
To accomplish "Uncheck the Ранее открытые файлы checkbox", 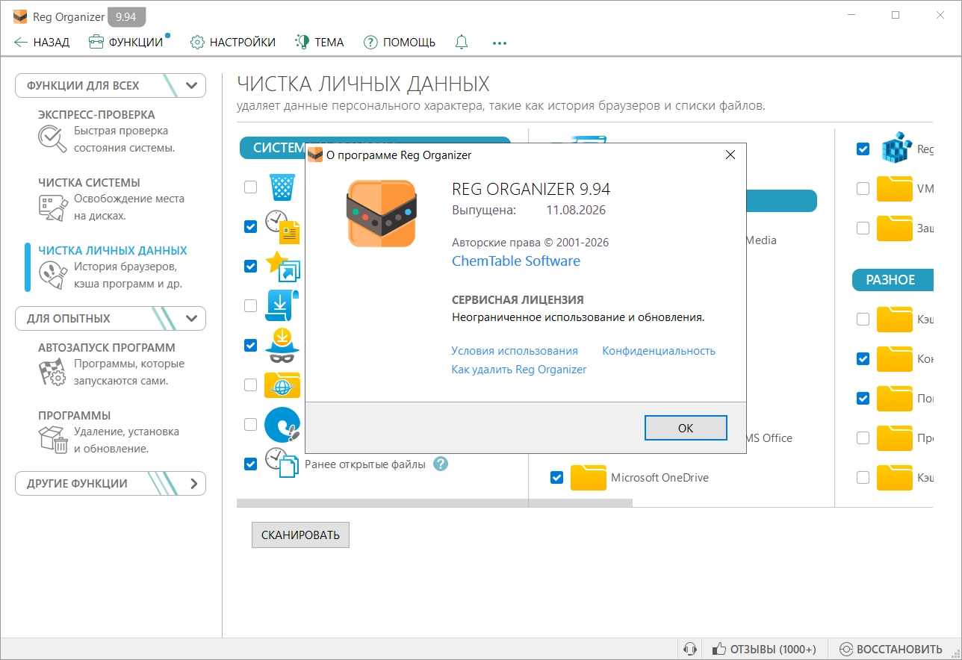I will tap(251, 464).
